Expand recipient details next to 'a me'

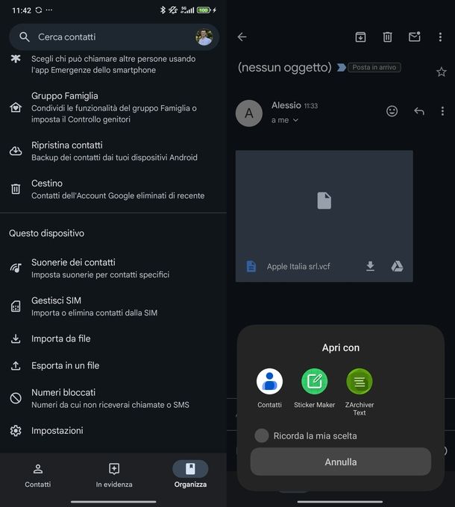click(x=295, y=120)
